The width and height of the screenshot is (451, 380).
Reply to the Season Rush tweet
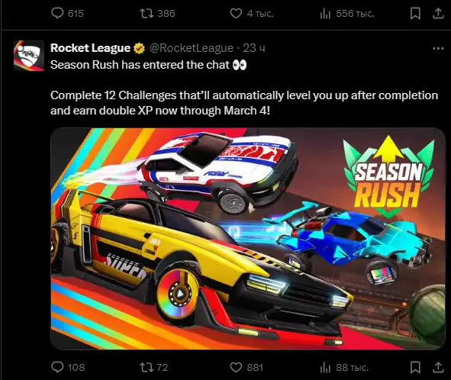click(x=68, y=367)
